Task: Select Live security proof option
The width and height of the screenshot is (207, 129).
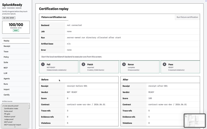Action: pyautogui.click(x=15, y=106)
